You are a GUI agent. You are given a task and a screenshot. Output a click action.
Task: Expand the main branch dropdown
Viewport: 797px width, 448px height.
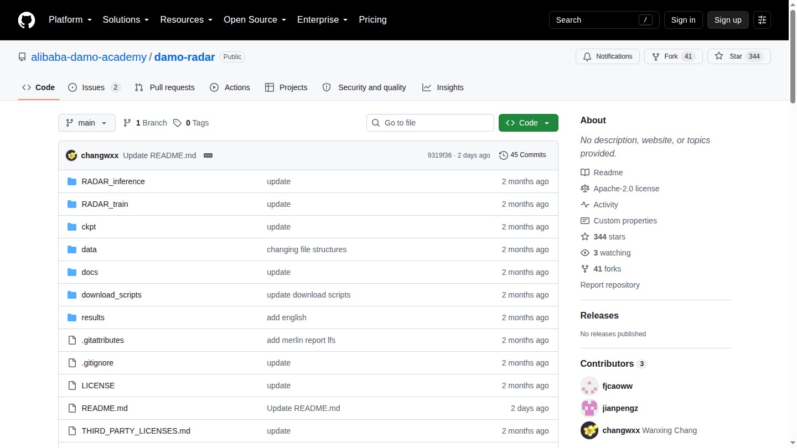pos(87,123)
